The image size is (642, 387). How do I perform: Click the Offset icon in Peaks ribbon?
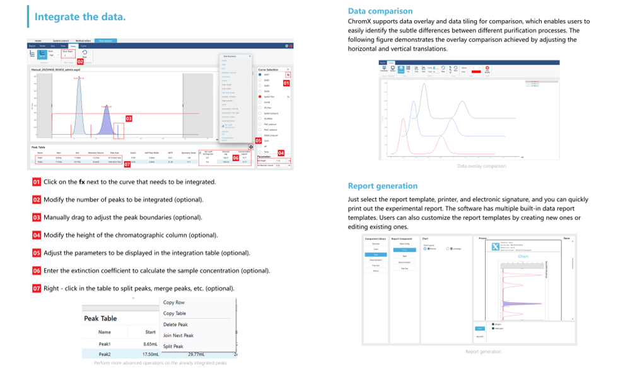pos(32,53)
